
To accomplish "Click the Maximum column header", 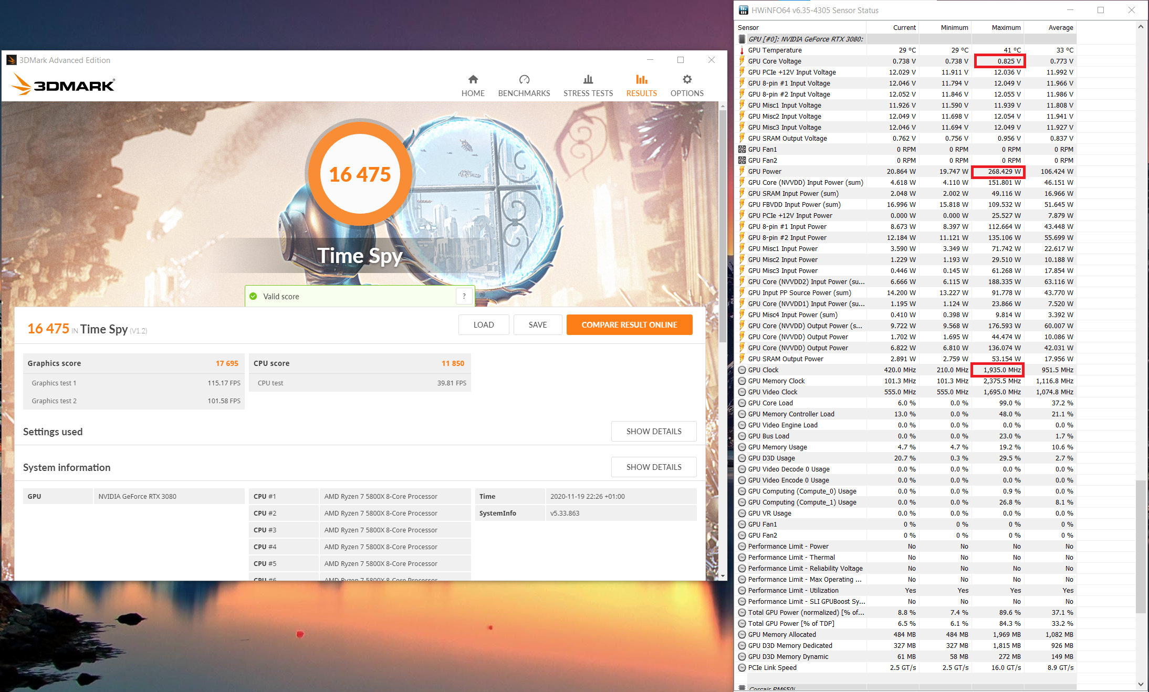I will (1006, 28).
